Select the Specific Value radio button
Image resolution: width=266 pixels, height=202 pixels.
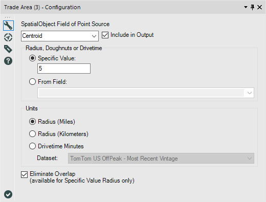click(x=32, y=58)
